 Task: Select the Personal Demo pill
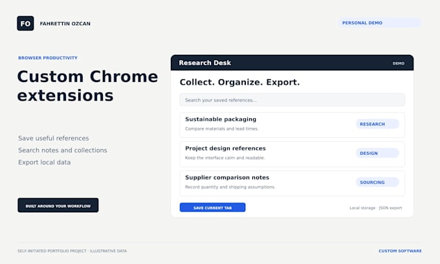click(379, 23)
